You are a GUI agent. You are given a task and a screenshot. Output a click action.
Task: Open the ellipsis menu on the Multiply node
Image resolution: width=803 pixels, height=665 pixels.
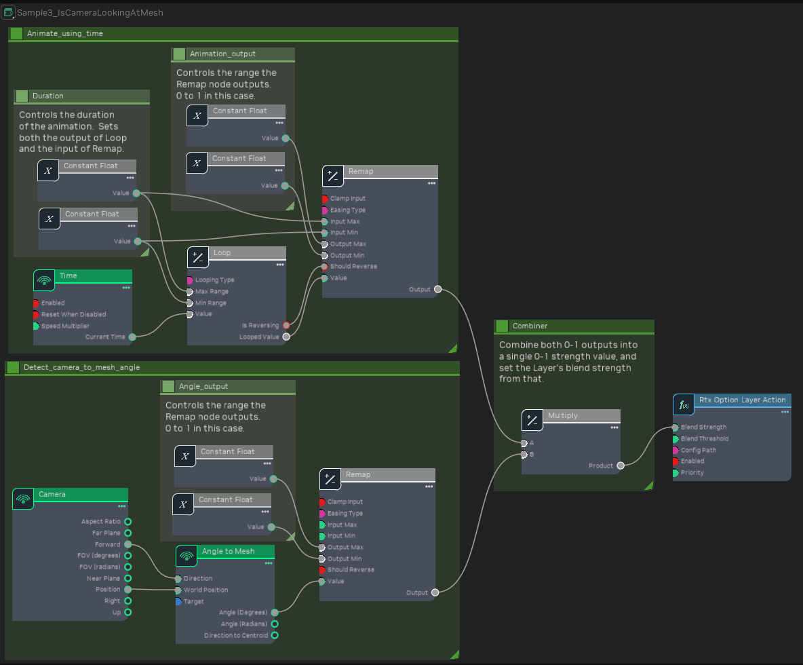point(614,427)
